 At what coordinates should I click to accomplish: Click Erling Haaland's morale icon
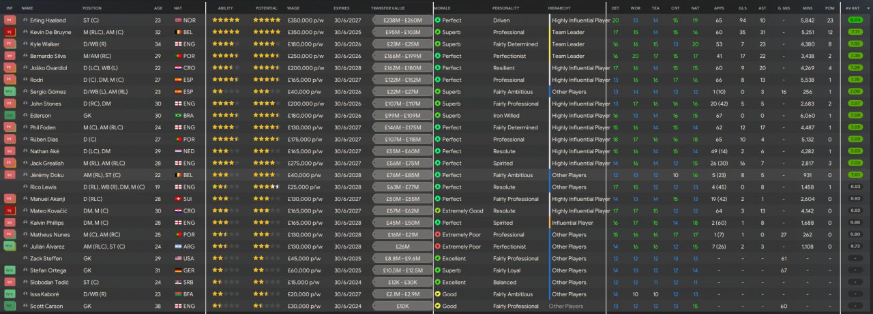(438, 20)
